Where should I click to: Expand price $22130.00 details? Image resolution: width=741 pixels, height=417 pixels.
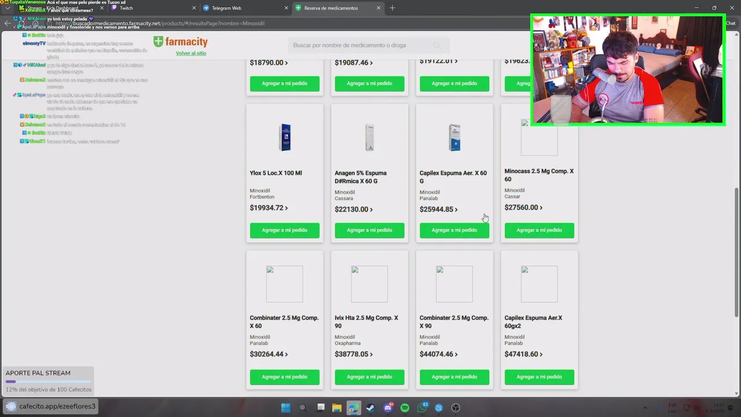354,210
